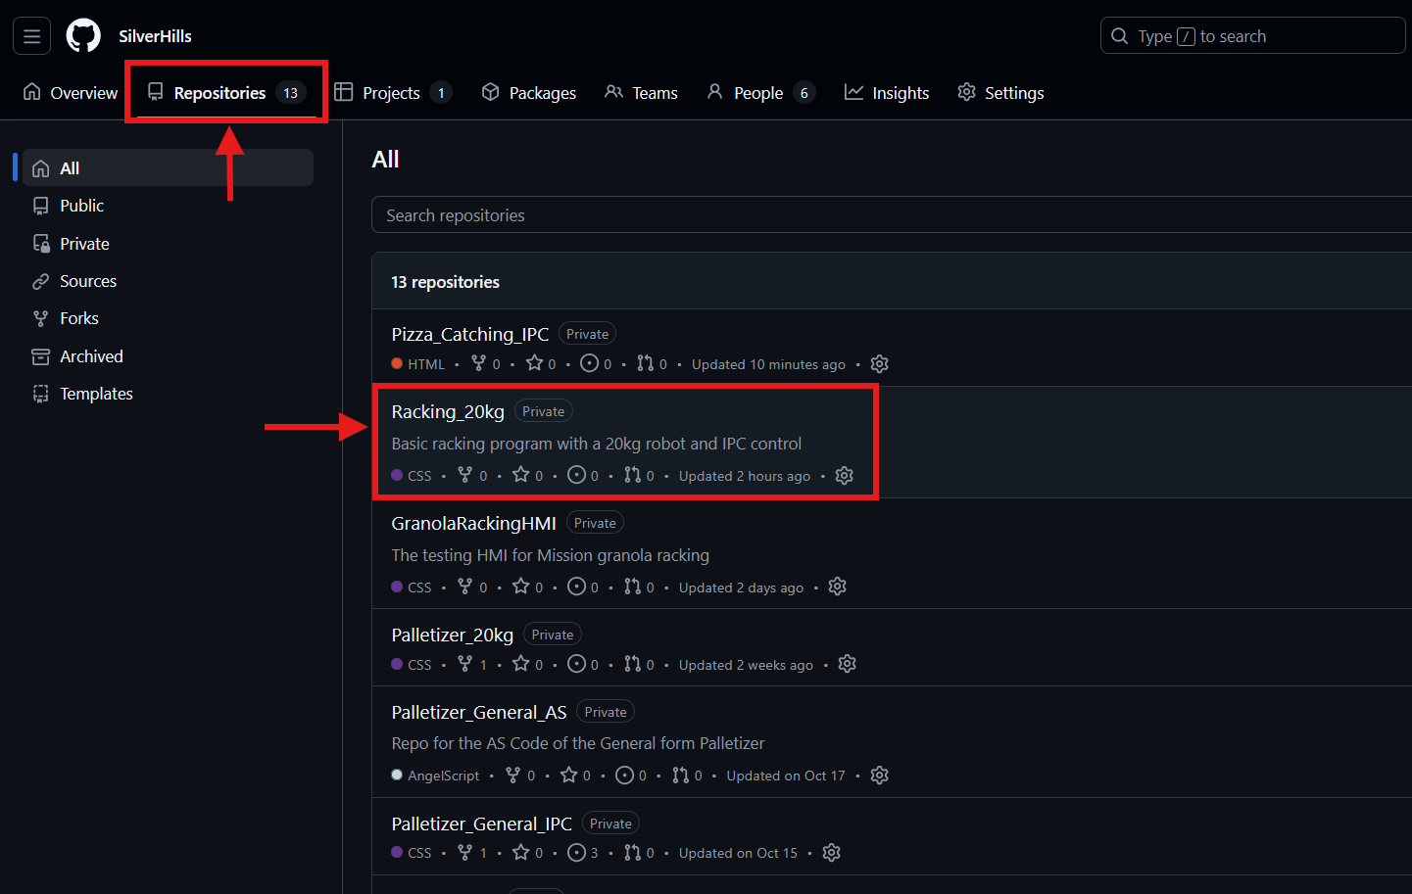Click the fork icon for Palletizer_General_IPC
1412x894 pixels.
[465, 853]
